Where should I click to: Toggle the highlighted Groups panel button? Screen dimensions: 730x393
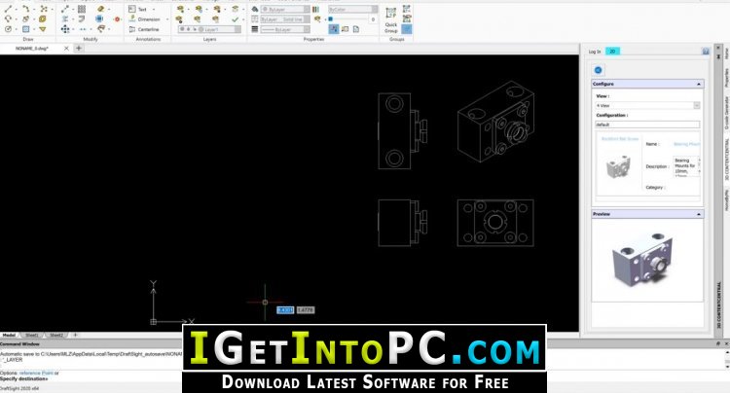[407, 29]
